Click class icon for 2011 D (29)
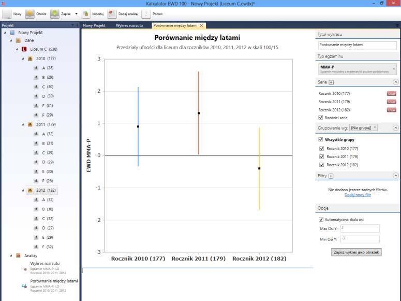 coord(36,162)
